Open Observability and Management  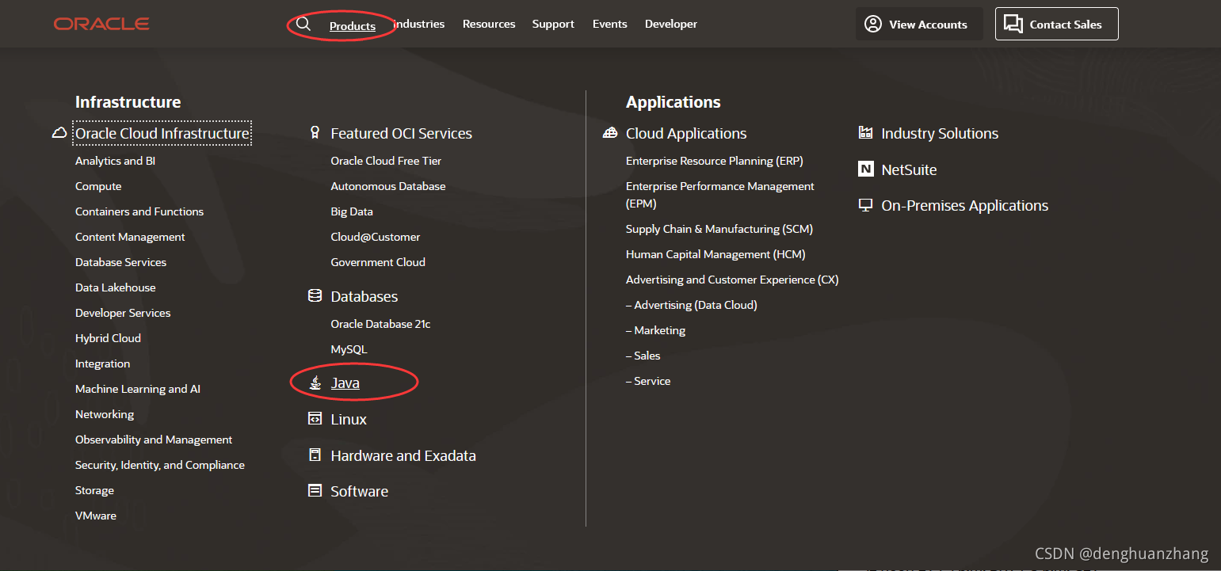click(154, 440)
